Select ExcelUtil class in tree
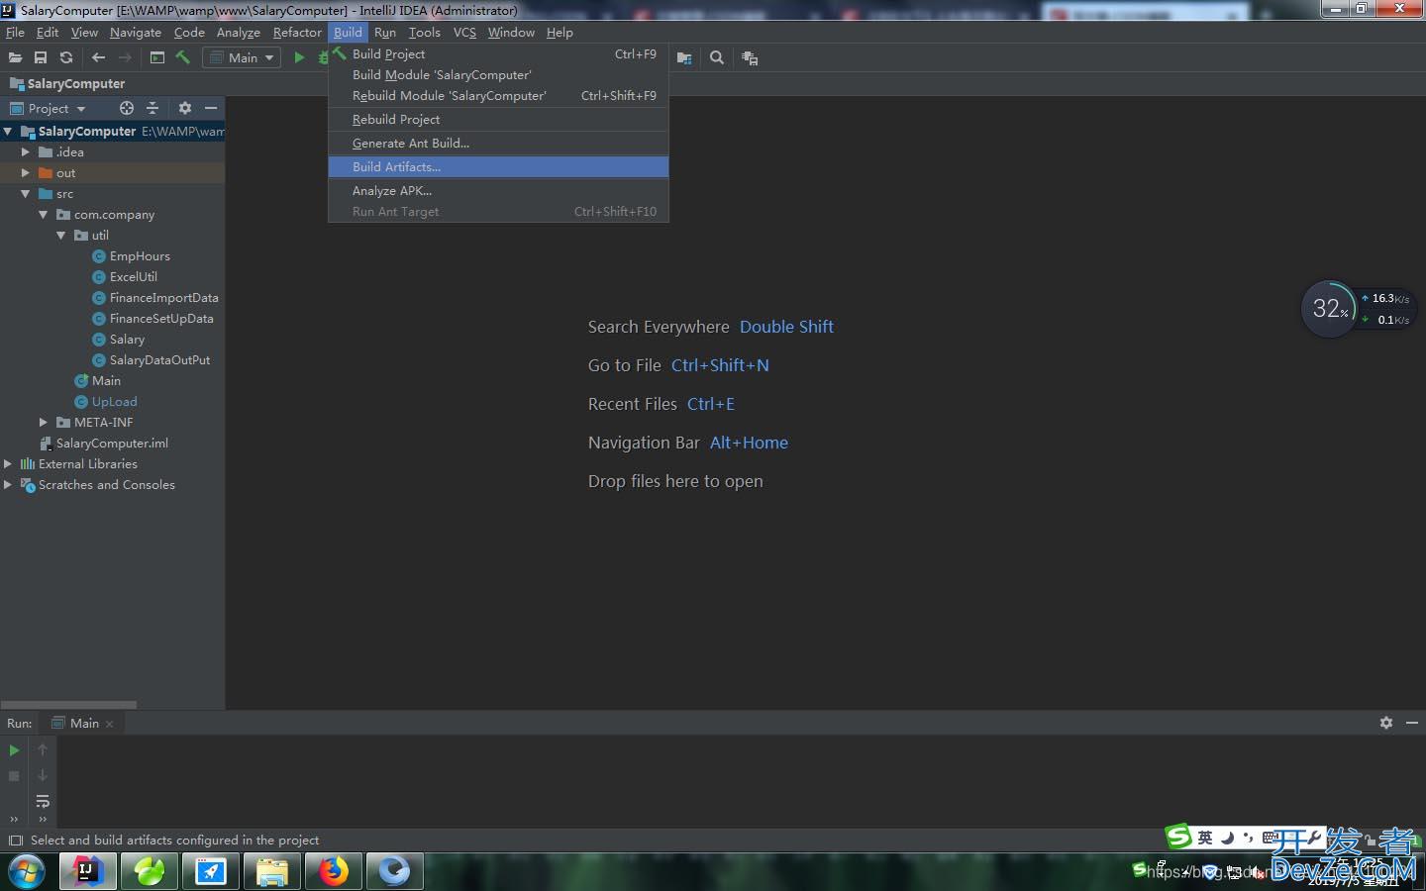The image size is (1426, 891). click(x=134, y=276)
